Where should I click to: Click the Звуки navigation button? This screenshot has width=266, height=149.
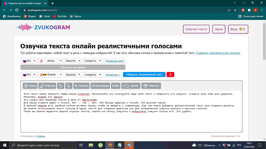pos(219,29)
